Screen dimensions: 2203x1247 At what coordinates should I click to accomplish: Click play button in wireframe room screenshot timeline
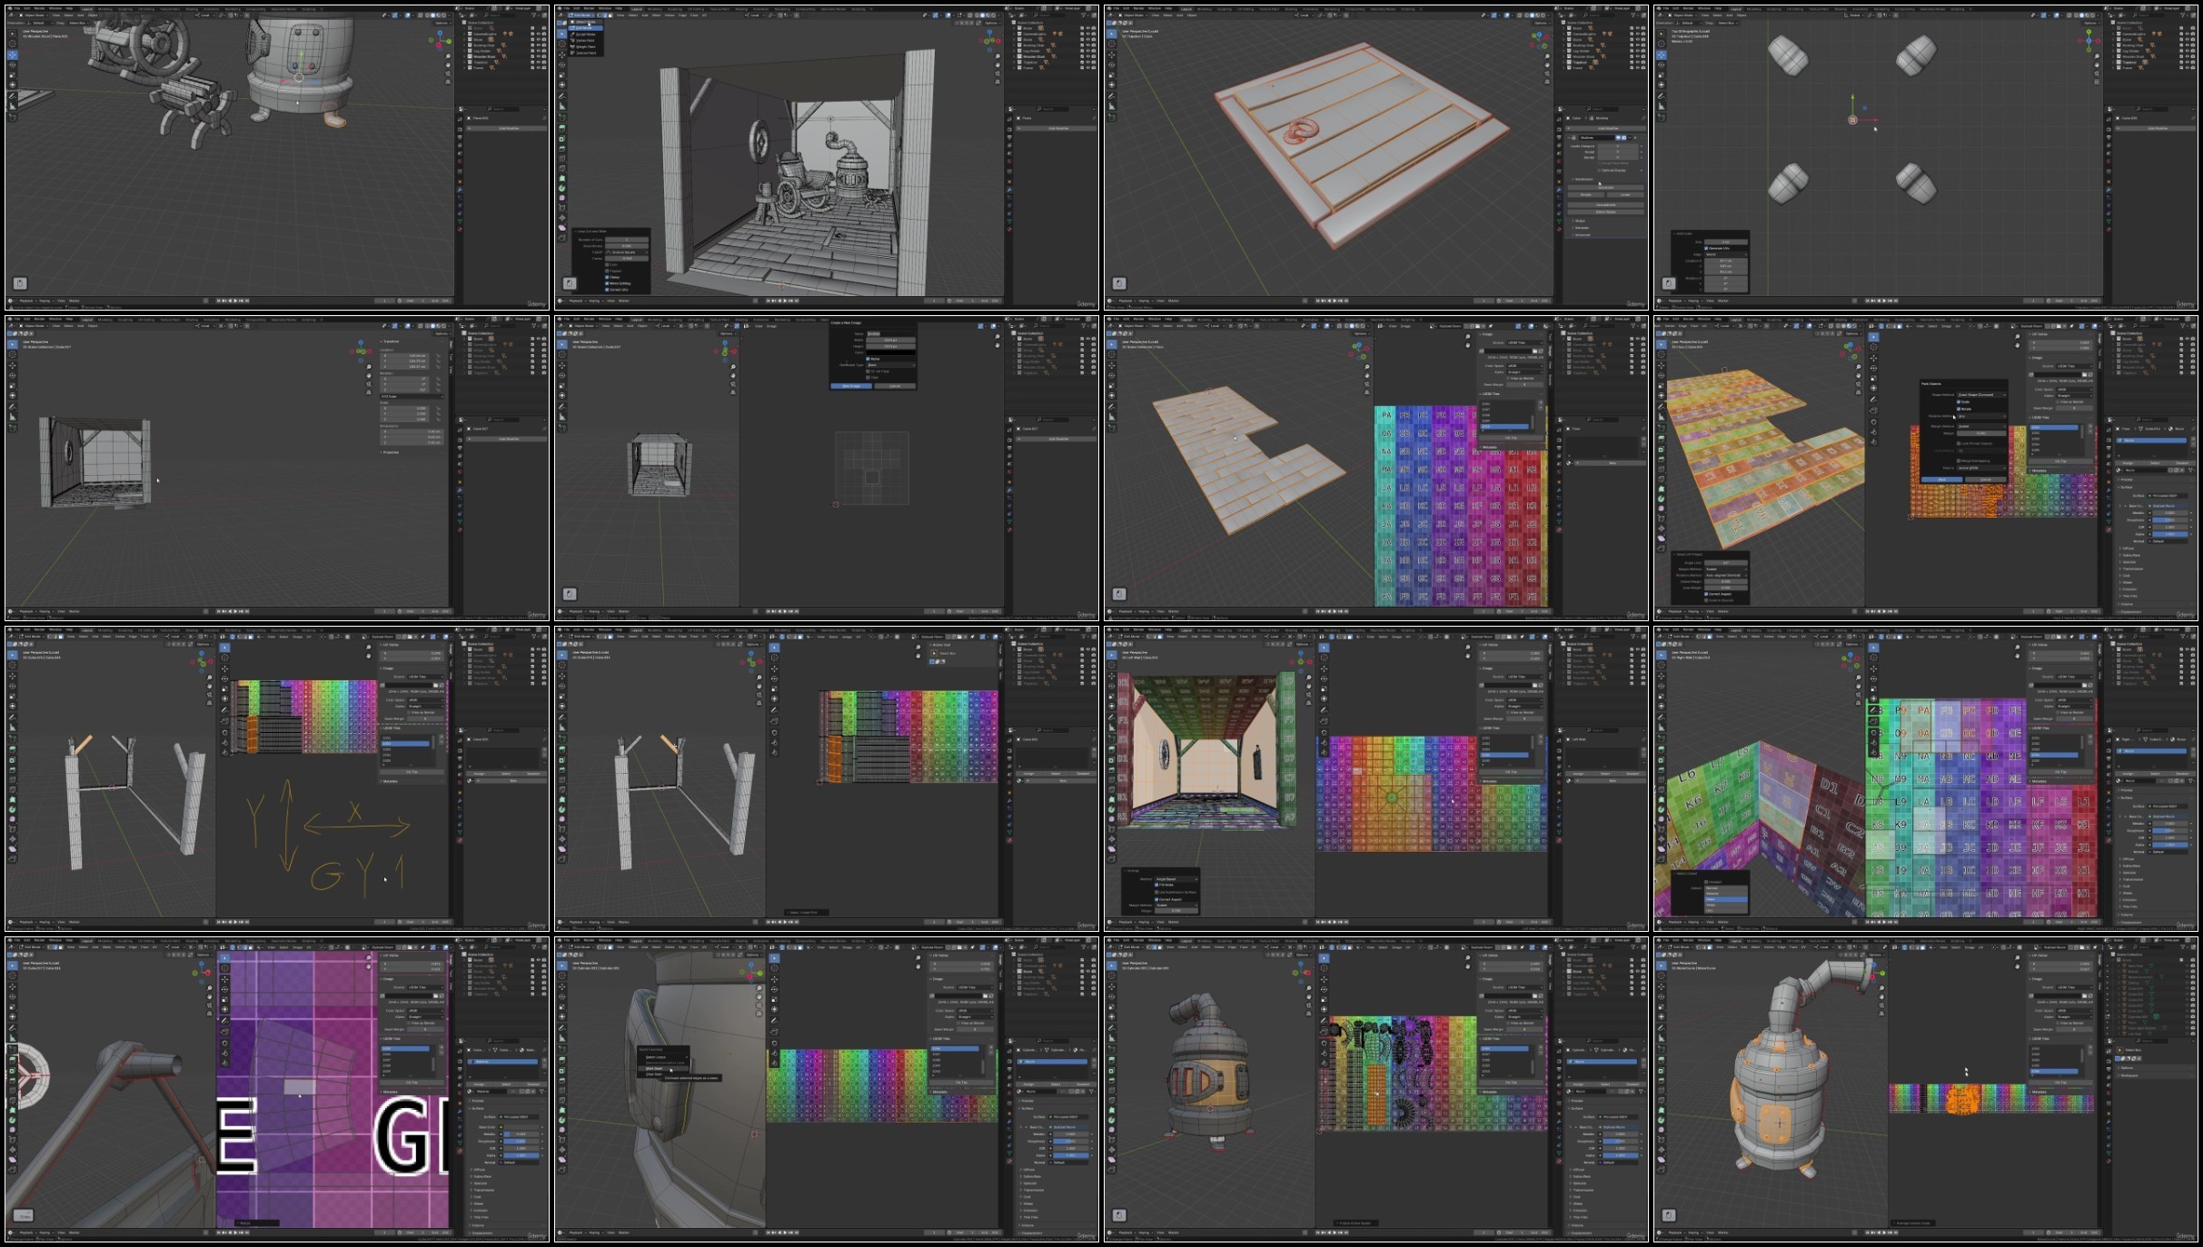pos(785,301)
